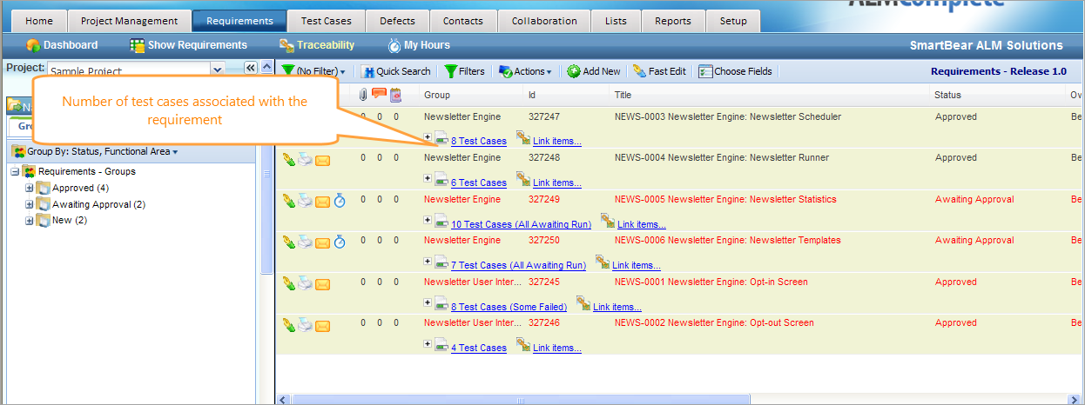
Task: Click the stopwatch timer icon for requirement 327250
Action: coord(340,241)
